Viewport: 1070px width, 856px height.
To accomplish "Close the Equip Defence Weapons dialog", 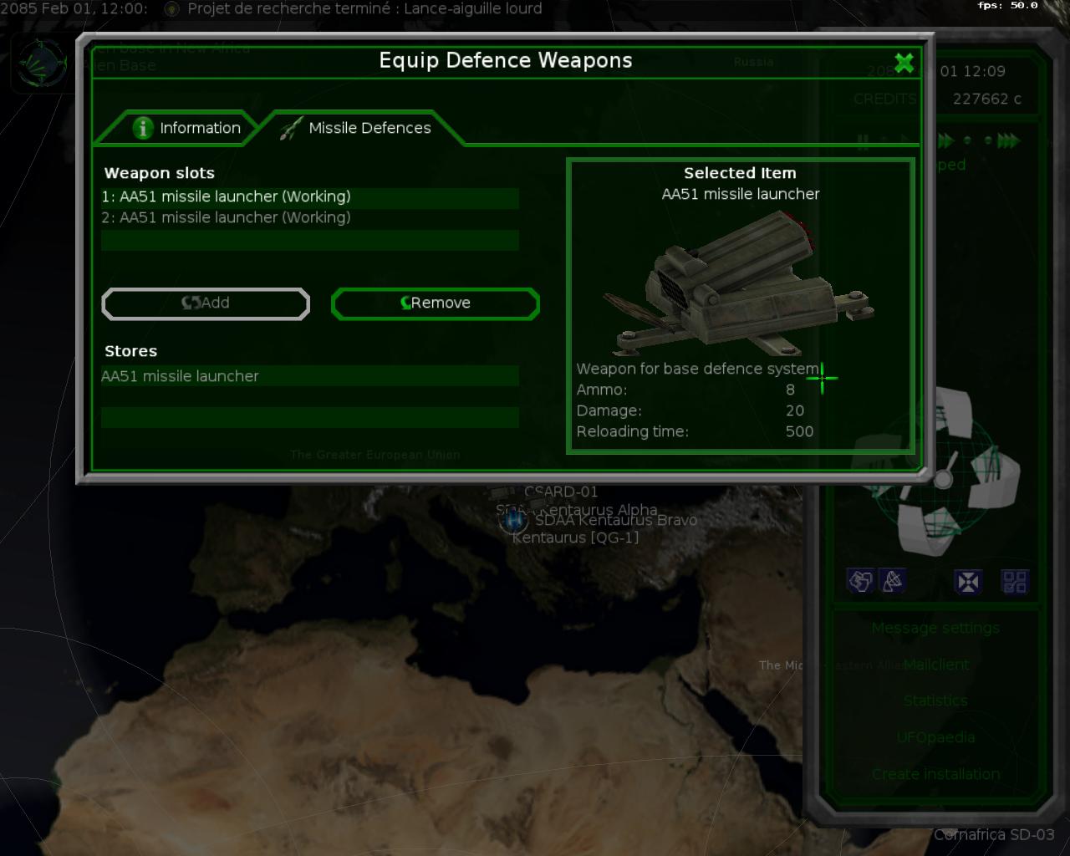I will (x=904, y=63).
